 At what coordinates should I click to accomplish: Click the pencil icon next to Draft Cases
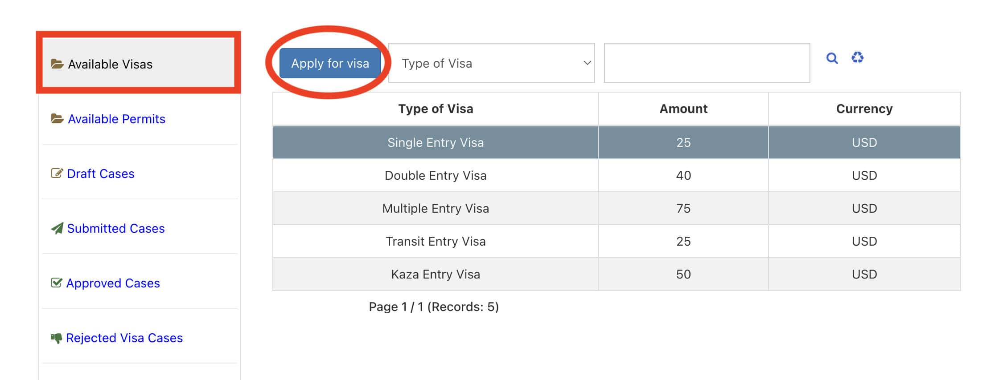coord(55,173)
